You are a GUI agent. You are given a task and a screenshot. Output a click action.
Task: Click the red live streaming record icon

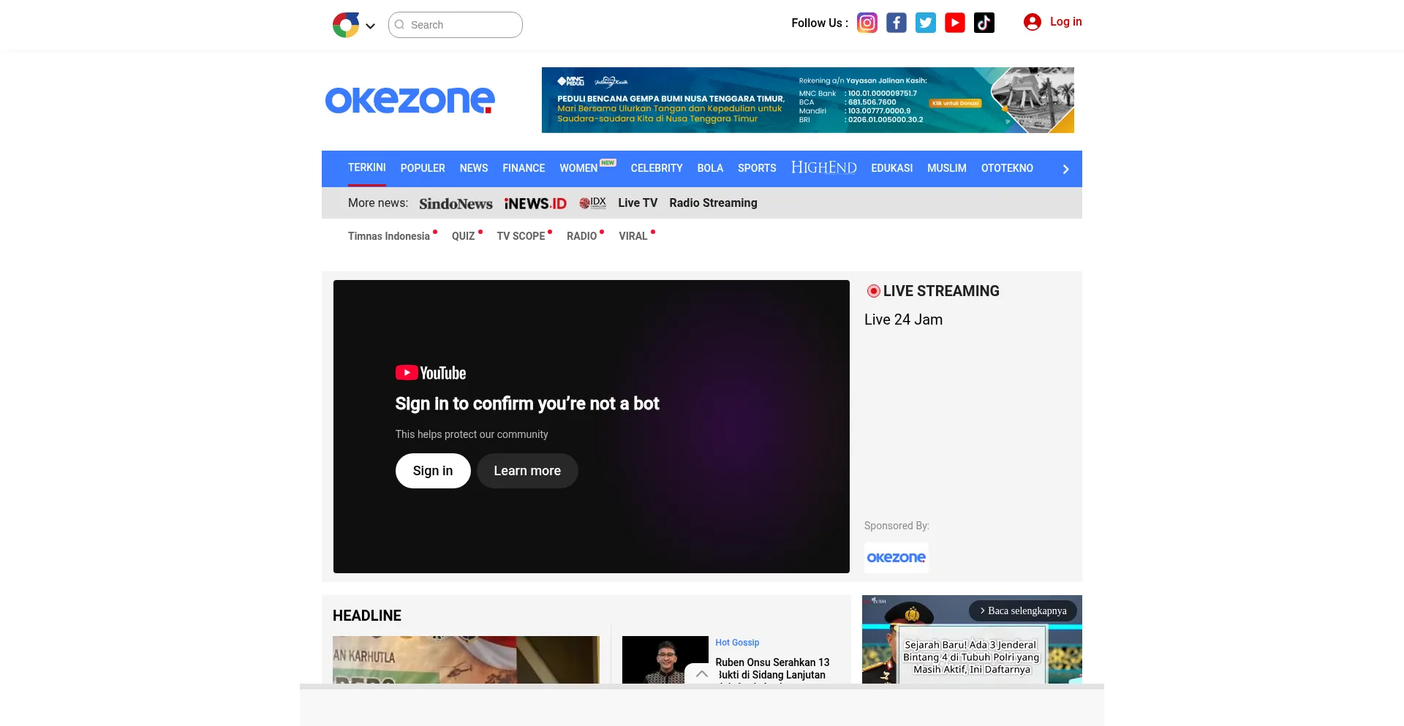(873, 291)
